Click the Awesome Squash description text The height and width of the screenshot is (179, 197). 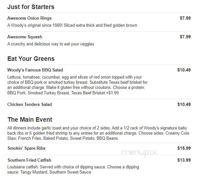(51, 44)
